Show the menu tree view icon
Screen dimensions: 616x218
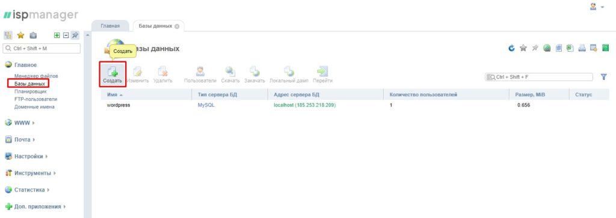coord(8,36)
